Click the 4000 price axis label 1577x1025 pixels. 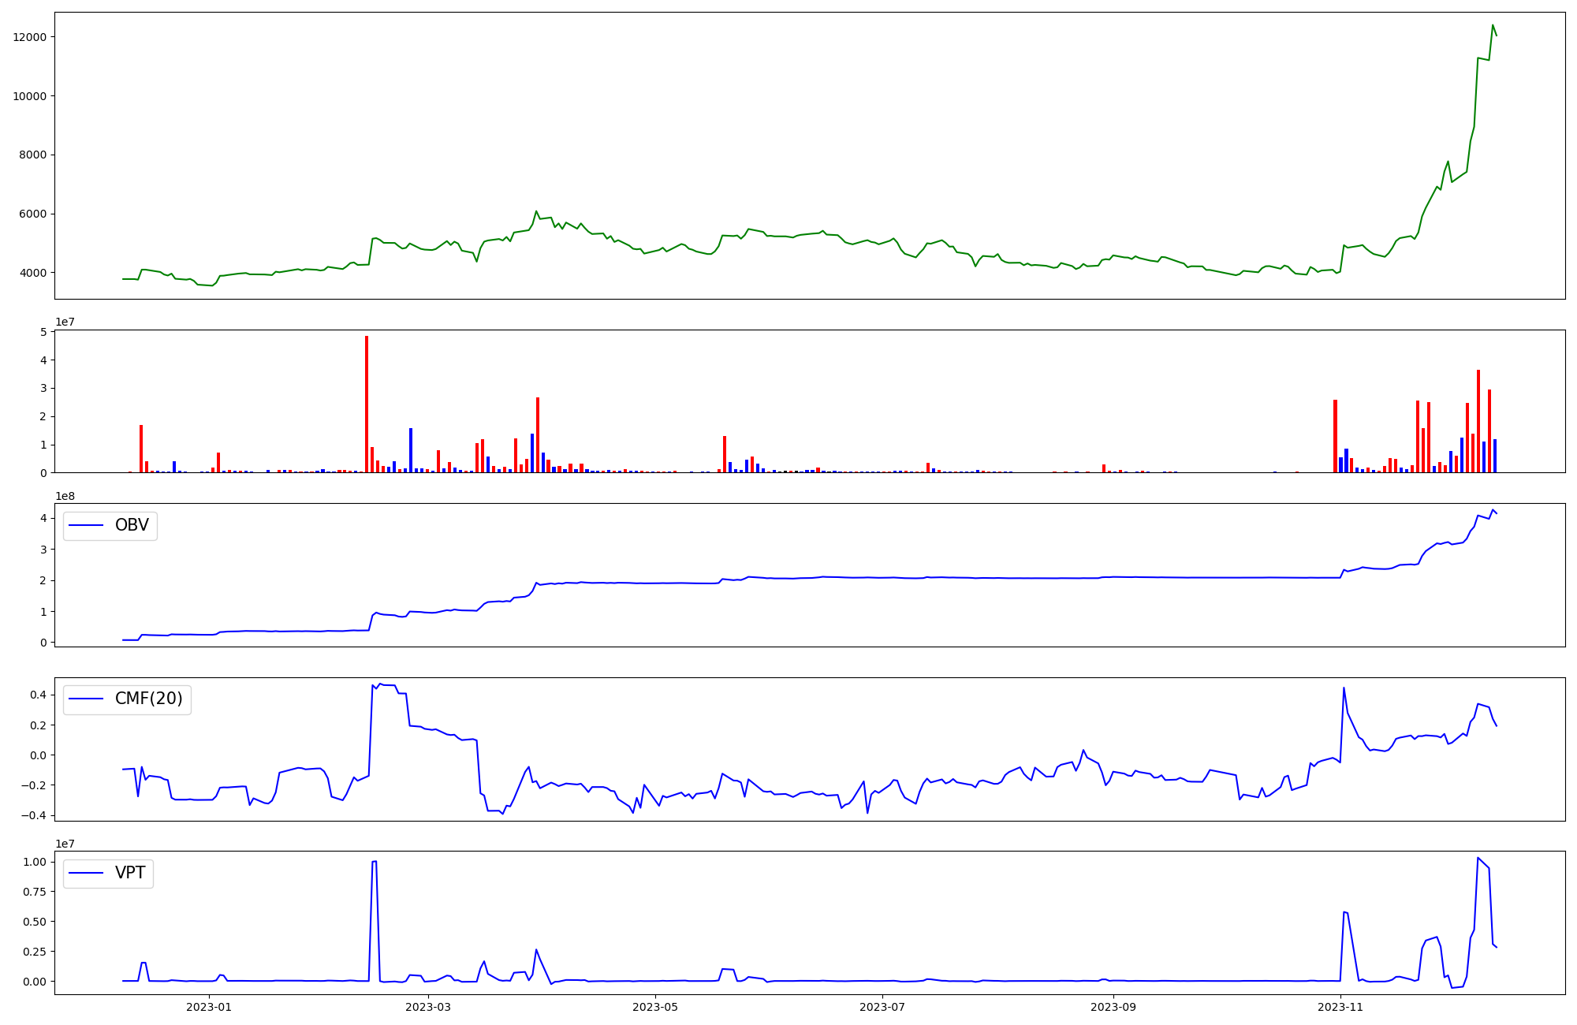32,273
